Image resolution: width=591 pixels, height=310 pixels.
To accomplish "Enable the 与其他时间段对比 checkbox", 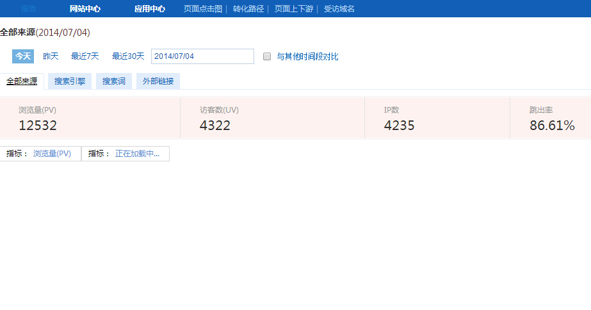I will click(x=268, y=56).
